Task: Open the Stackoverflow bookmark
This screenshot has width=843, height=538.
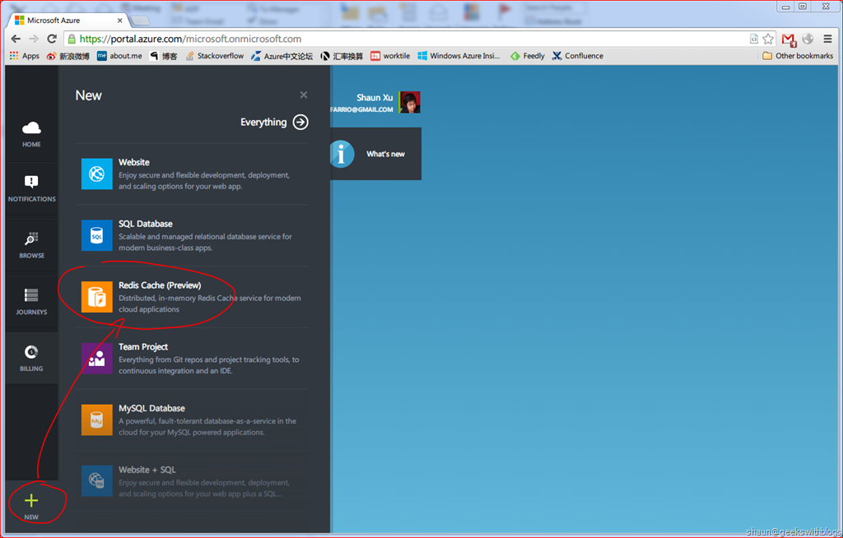Action: coord(214,56)
